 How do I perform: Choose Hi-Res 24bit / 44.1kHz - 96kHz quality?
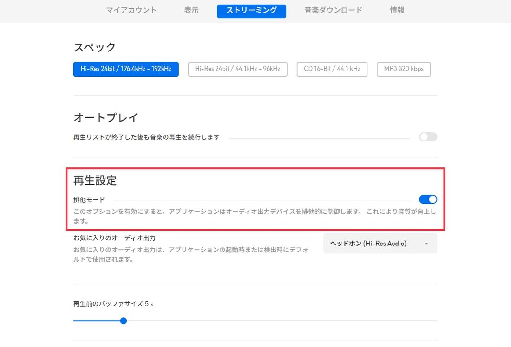click(x=237, y=69)
